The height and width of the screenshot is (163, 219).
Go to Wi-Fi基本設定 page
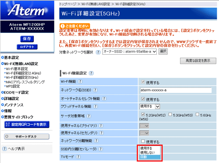[x=16, y=69]
